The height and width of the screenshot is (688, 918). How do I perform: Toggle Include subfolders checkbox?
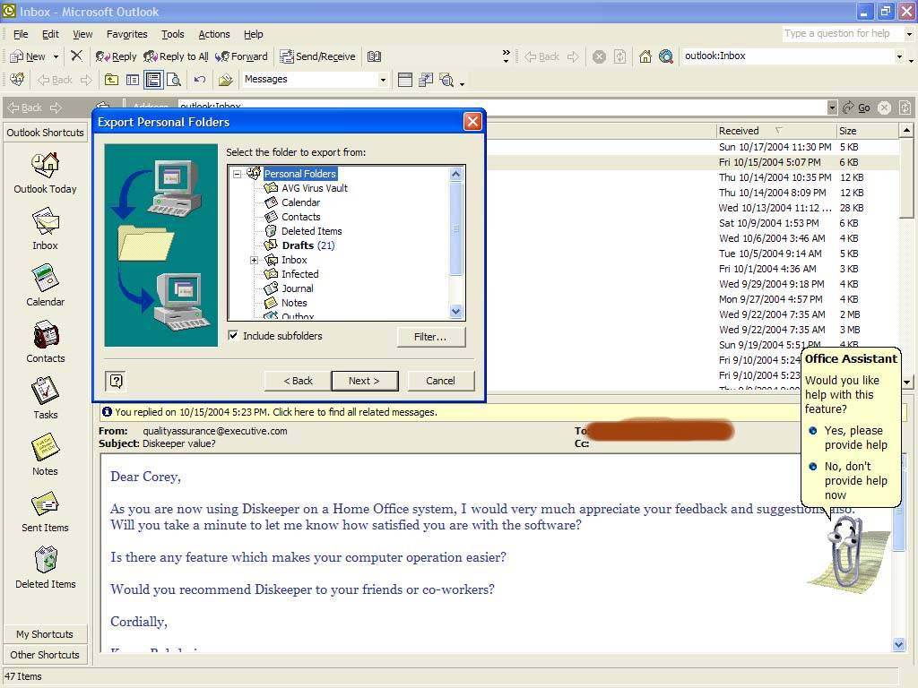coord(233,335)
